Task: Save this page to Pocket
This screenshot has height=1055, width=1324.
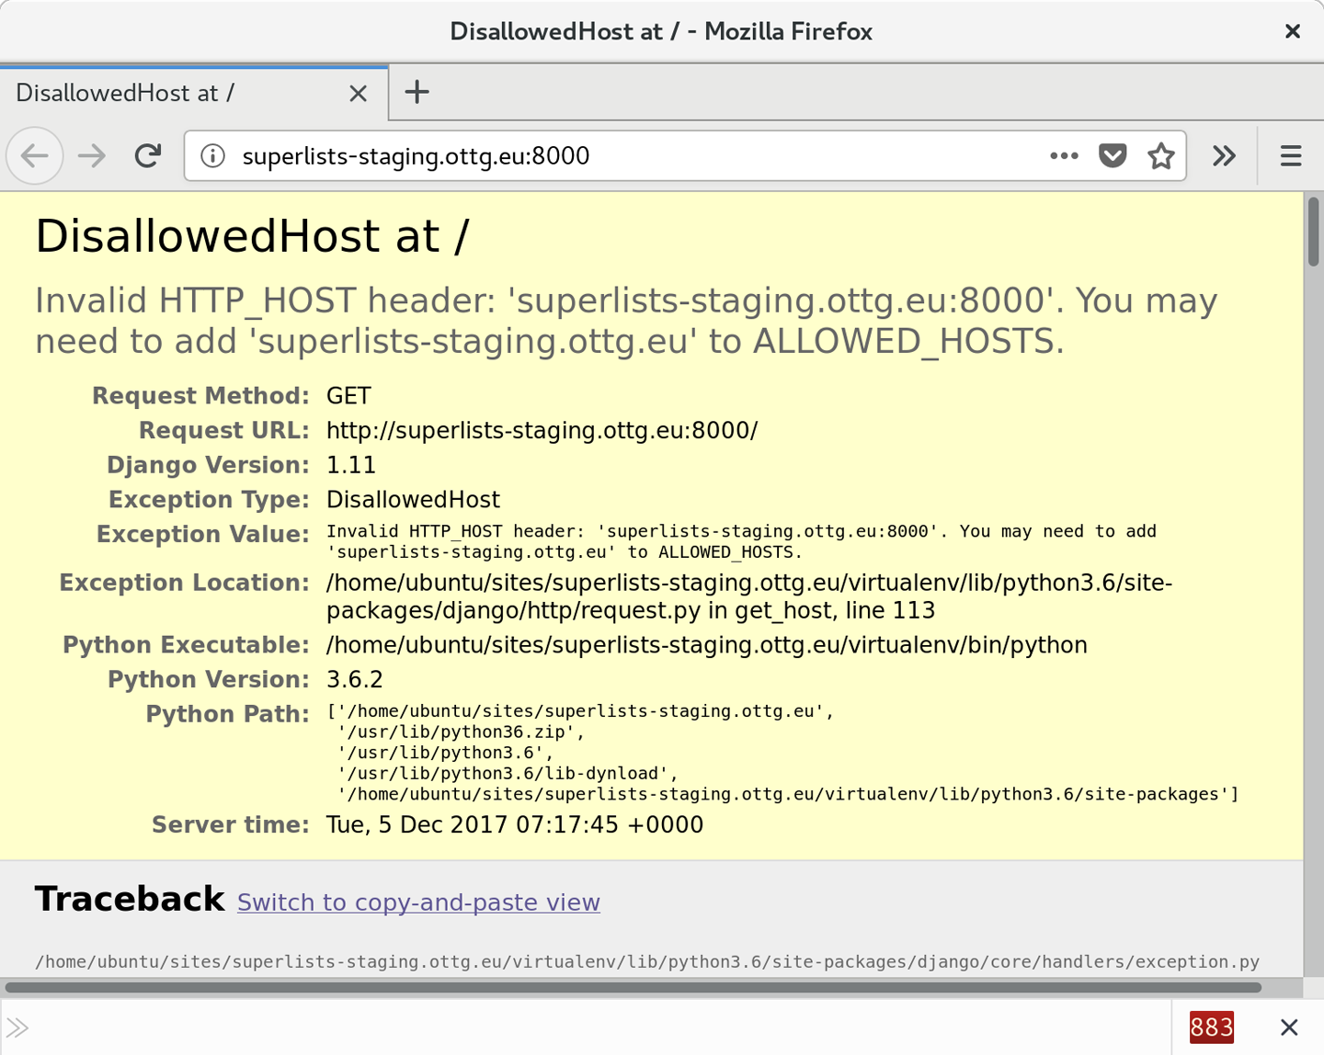Action: point(1113,156)
